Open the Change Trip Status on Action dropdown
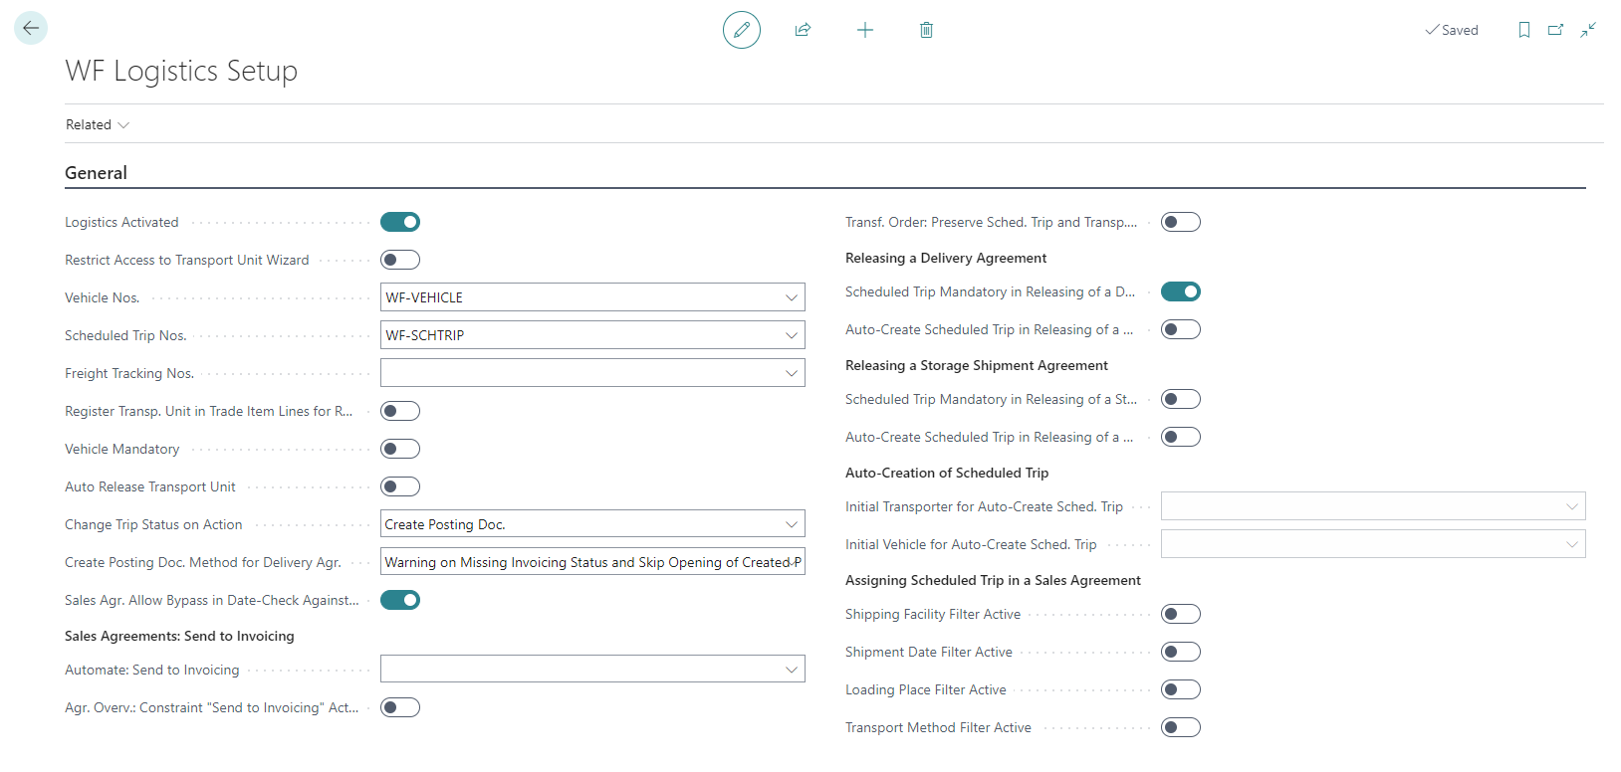Image resolution: width=1621 pixels, height=772 pixels. [791, 524]
